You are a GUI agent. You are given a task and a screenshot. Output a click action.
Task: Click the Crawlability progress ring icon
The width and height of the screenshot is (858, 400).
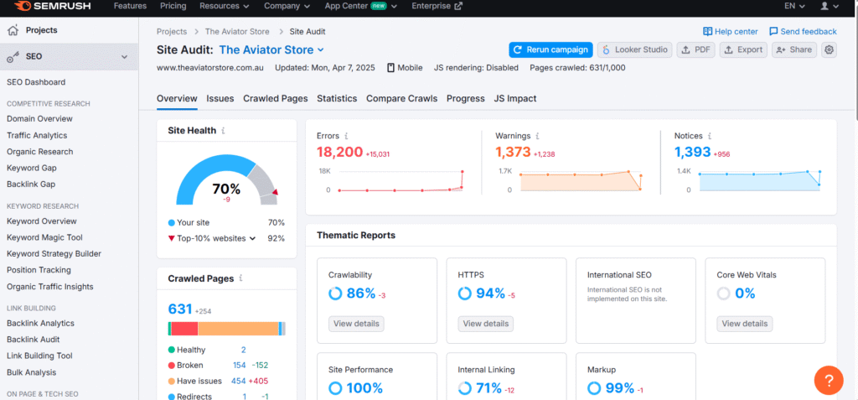point(335,294)
